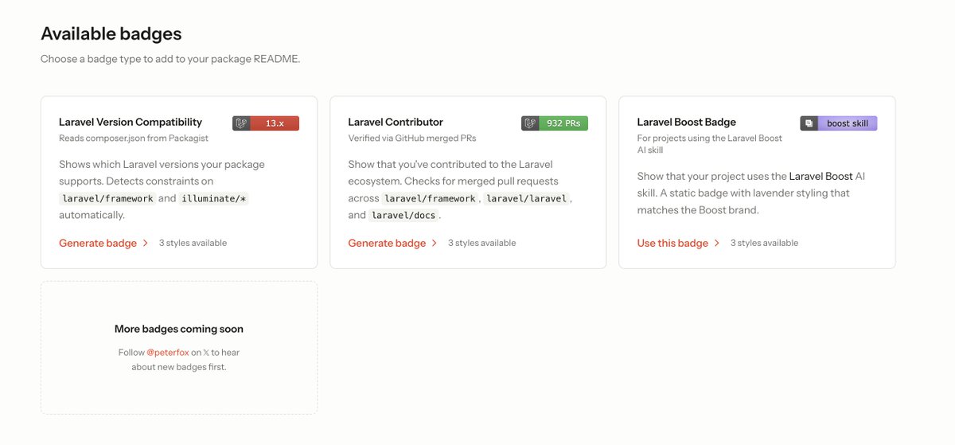The image size is (955, 445).
Task: Click the Boost icon on the boost skill badge
Action: click(809, 123)
